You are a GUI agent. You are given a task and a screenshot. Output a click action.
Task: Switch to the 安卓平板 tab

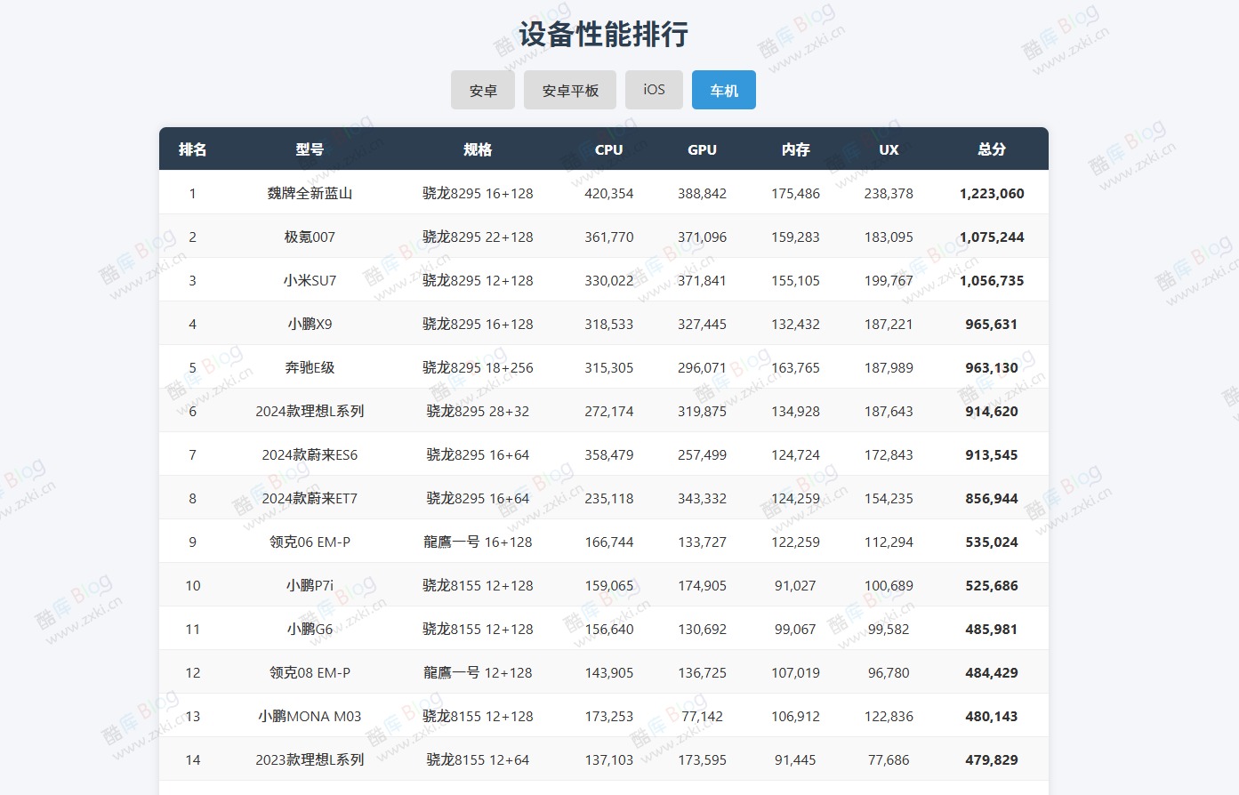coord(569,89)
